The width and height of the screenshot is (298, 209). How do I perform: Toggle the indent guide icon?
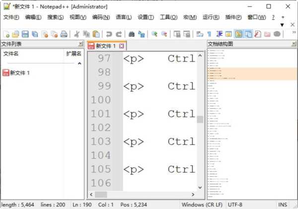point(219,34)
